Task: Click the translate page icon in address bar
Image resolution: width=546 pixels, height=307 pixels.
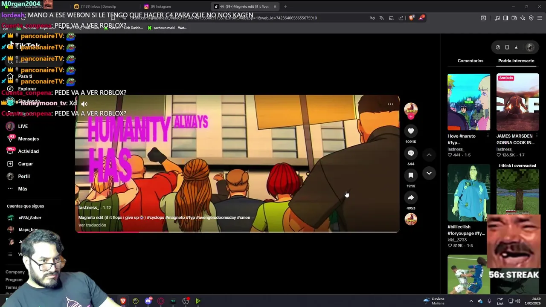Action: pos(381,18)
